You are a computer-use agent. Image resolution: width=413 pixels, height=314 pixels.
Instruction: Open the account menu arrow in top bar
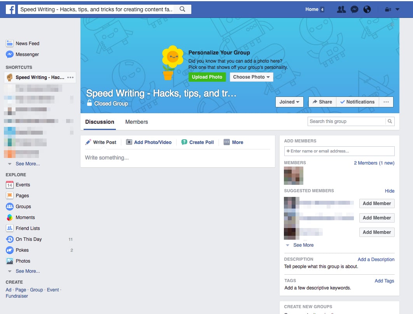(397, 9)
